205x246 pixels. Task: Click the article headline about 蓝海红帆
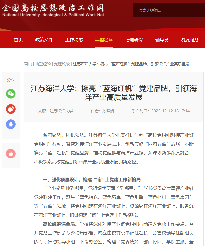tap(114, 93)
